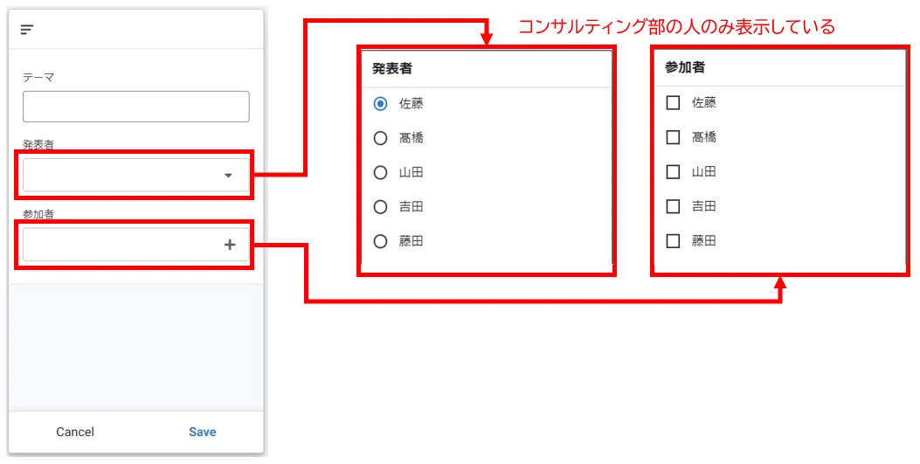Tick the 高橋 checkbox in 参加者
This screenshot has width=920, height=464.
(673, 137)
